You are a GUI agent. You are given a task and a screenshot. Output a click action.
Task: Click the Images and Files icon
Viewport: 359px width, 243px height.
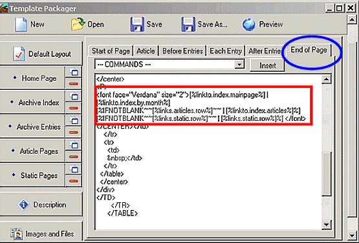click(16, 234)
